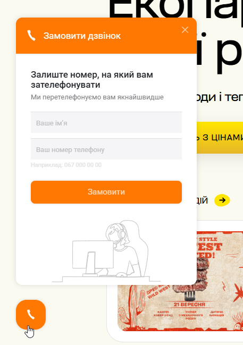Click the handset icon in the orange header
This screenshot has width=243, height=345.
[31, 36]
